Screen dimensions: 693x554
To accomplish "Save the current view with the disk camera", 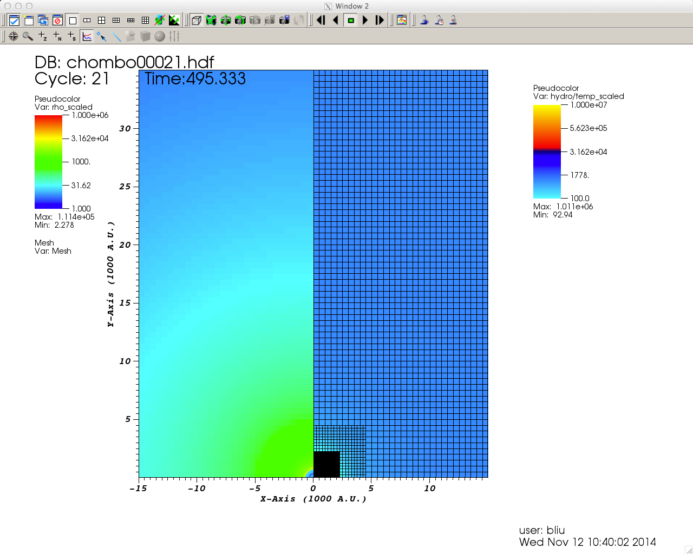I will point(284,21).
